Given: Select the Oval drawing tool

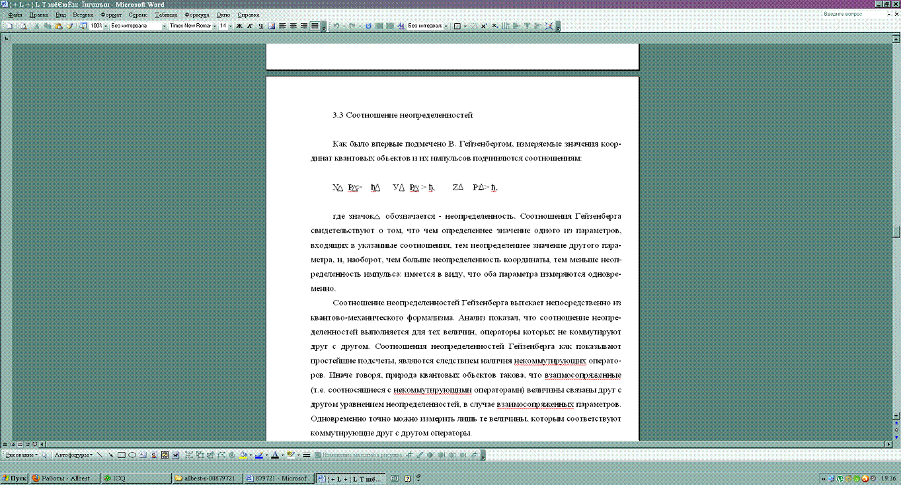Looking at the screenshot, I should (x=132, y=455).
